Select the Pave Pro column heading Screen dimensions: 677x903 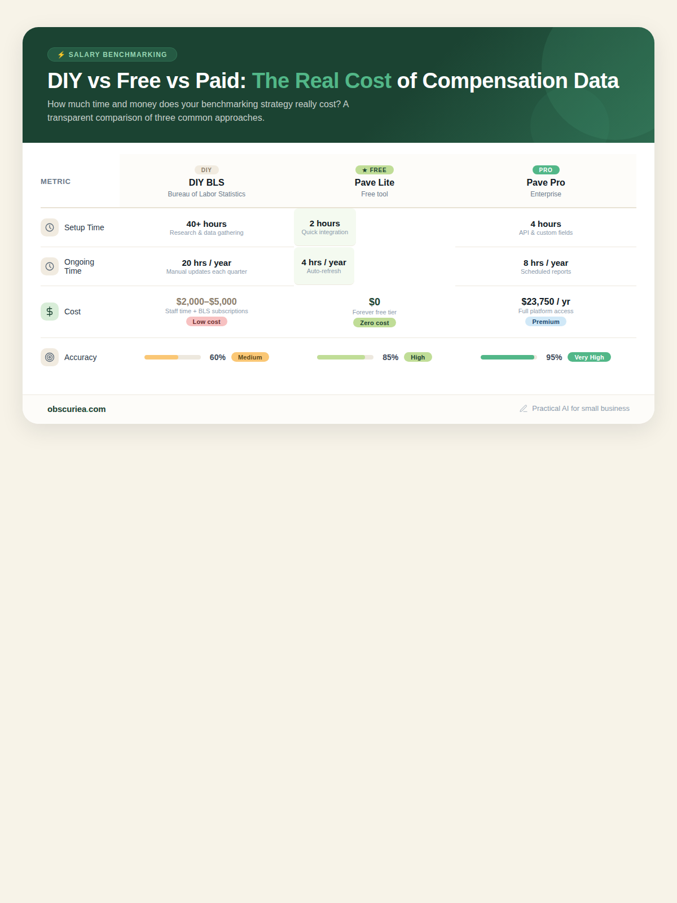tap(546, 182)
